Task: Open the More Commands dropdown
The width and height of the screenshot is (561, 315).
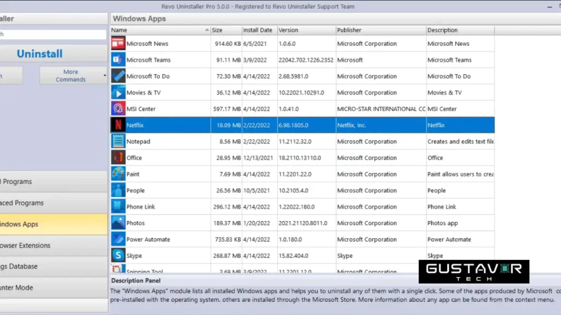Action: 73,75
